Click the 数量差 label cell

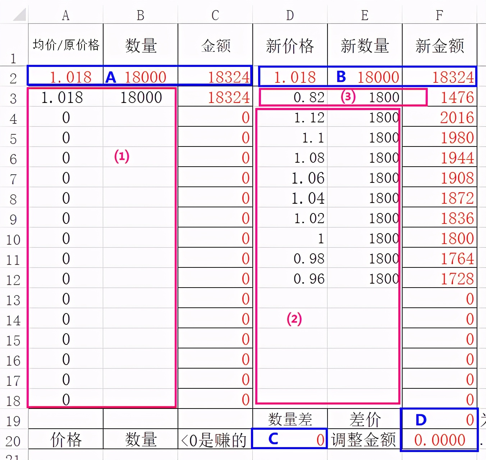pos(289,419)
